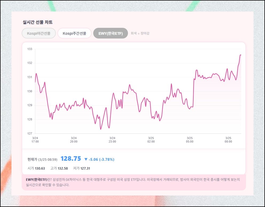The width and height of the screenshot is (265, 207).
Task: Click the x-axis label 3/25 05:00
Action: click(190, 140)
